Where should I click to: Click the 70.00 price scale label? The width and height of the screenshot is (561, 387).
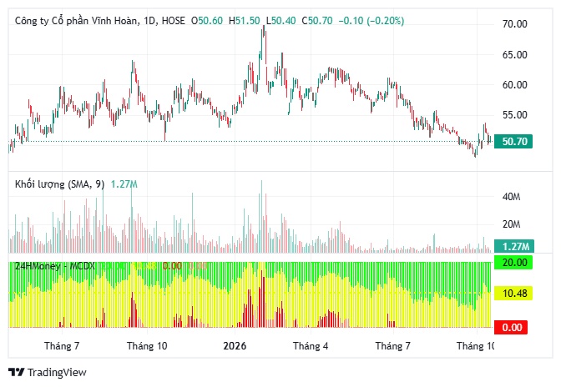point(515,24)
